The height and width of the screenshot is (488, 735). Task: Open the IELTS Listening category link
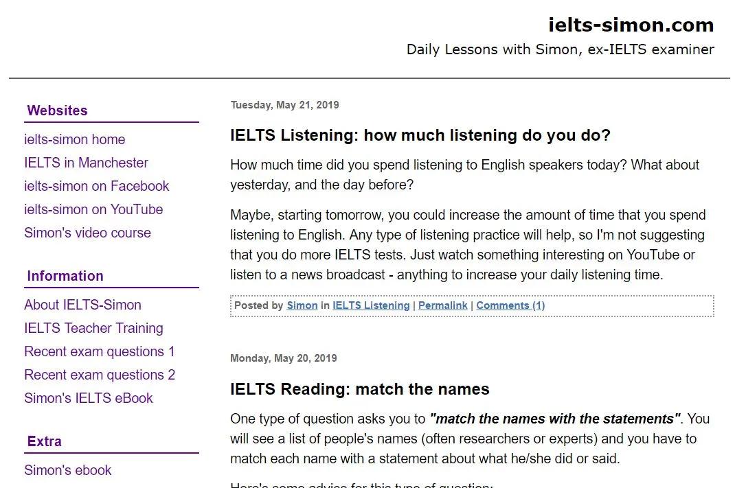[x=371, y=305]
